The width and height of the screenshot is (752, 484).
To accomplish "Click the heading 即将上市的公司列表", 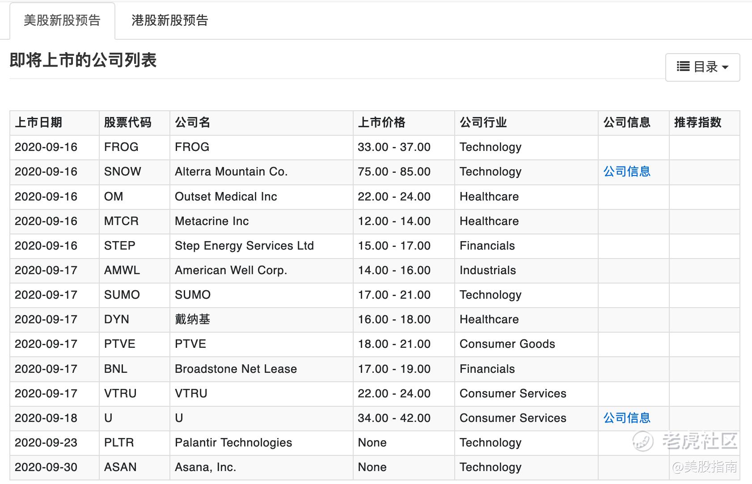I will 83,60.
